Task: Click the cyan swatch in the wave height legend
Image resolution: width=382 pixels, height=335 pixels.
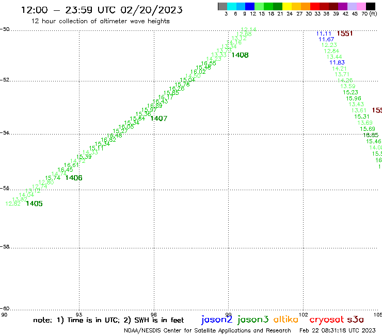Action: pyautogui.click(x=231, y=6)
